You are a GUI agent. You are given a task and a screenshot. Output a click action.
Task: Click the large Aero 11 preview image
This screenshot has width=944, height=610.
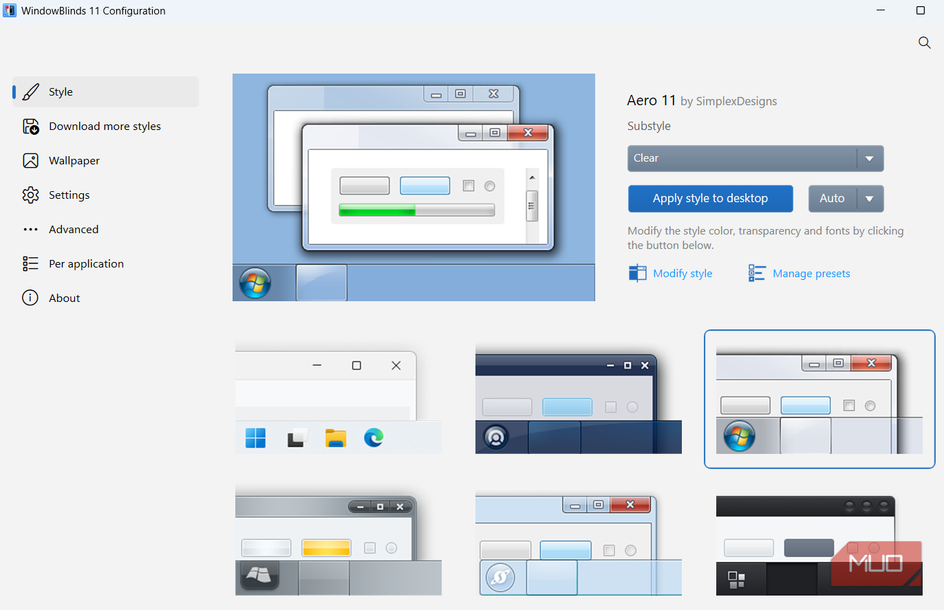414,188
